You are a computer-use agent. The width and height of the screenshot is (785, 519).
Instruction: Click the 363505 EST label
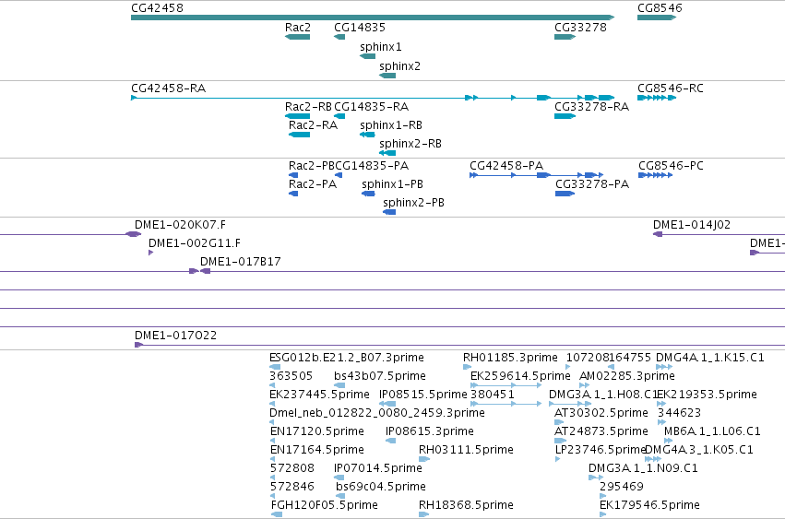[291, 376]
